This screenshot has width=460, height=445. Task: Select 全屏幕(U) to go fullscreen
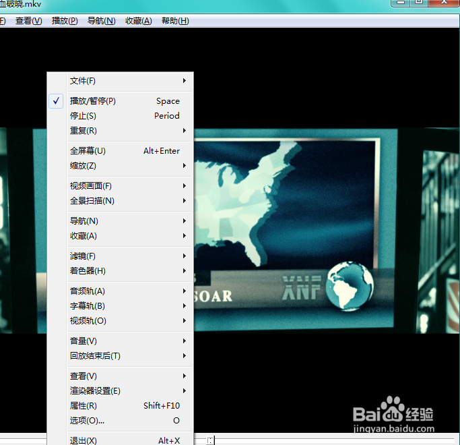click(120, 151)
